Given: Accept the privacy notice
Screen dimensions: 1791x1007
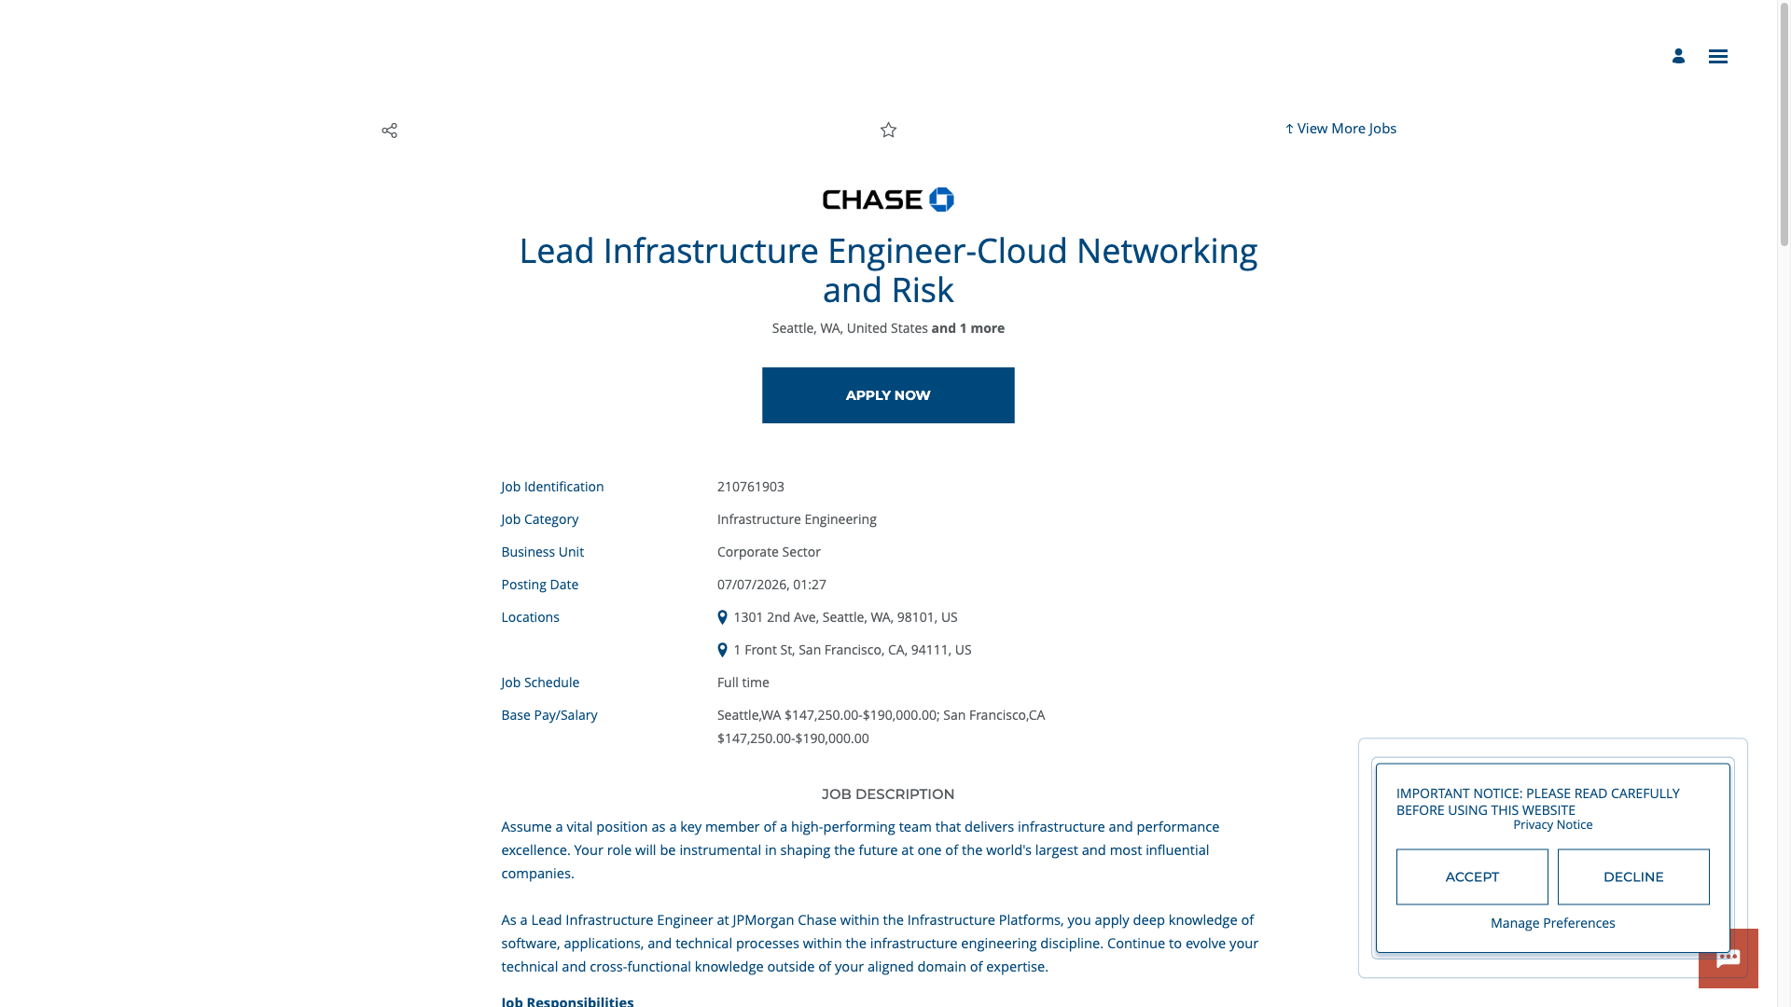Looking at the screenshot, I should pos(1472,876).
